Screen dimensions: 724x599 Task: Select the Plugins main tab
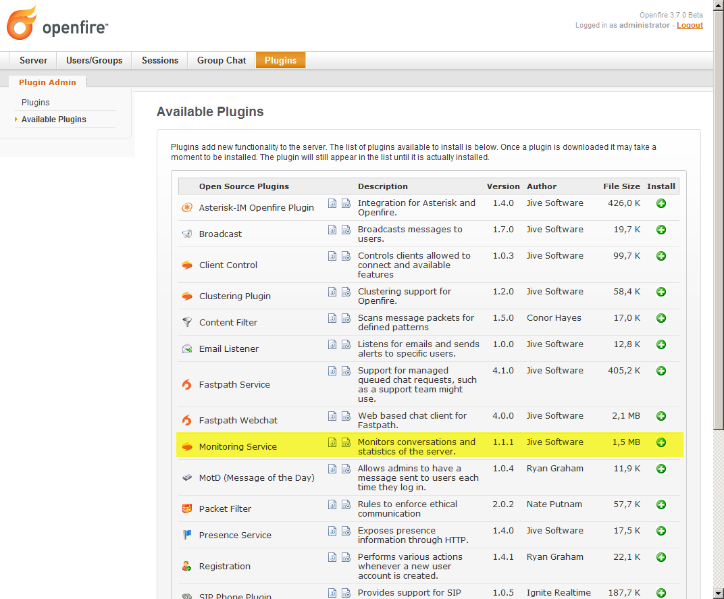(280, 61)
